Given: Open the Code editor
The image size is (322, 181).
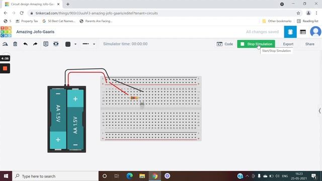Looking at the screenshot, I should (x=225, y=44).
